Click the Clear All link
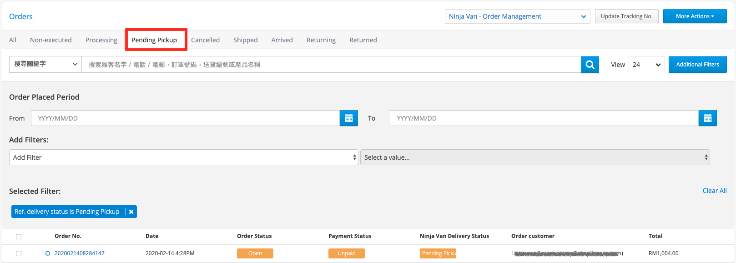Image resolution: width=736 pixels, height=263 pixels. click(x=715, y=191)
